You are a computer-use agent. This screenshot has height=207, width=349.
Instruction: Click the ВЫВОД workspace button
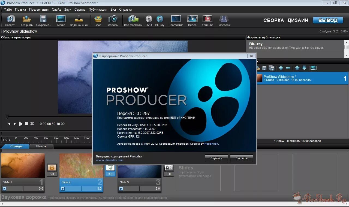click(x=328, y=20)
